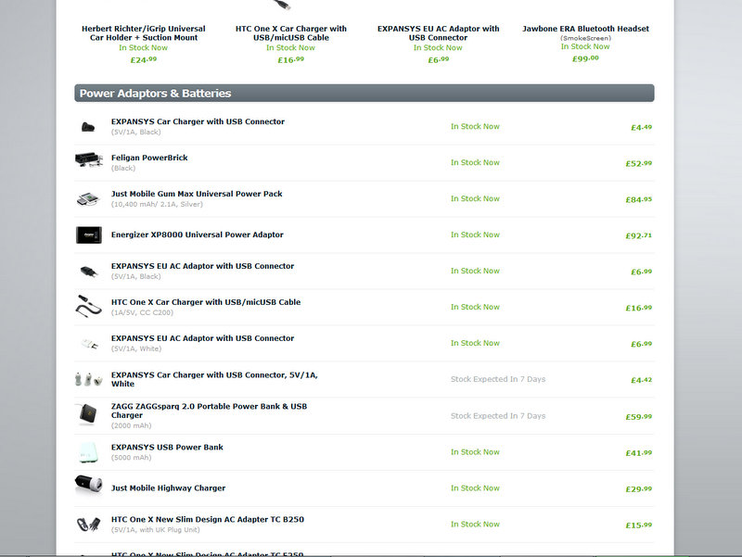742x557 pixels.
Task: Click "In Stock Now" under Jawbone ERA headset
Action: 585,47
